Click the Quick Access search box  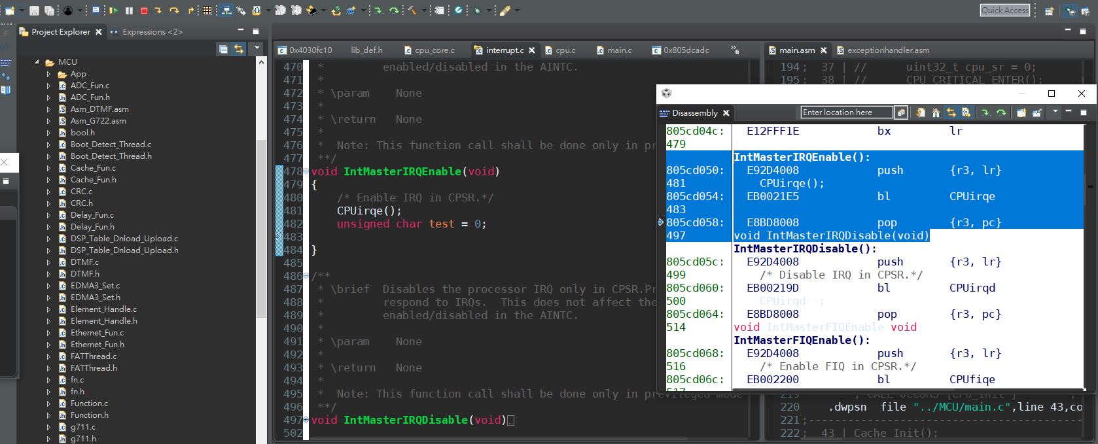coord(1004,10)
